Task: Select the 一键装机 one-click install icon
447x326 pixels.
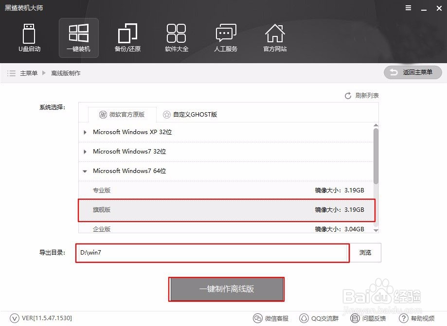Action: click(x=79, y=38)
